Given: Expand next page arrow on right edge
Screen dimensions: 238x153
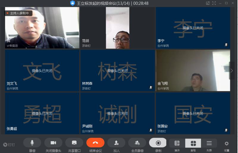Looking at the screenshot, I should pos(232,71).
